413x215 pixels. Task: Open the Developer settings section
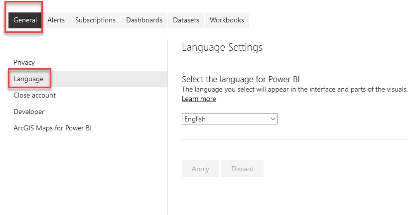[x=29, y=111]
